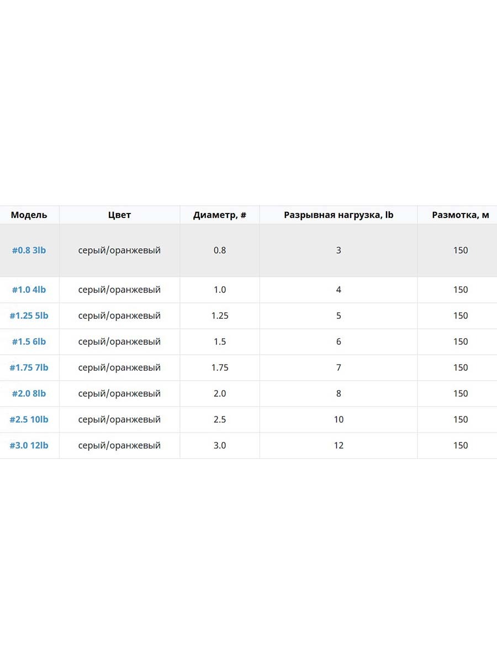Viewport: 497px width, 662px height.
Task: Click серый/оранжевый in the #2.0 8lb row
Action: 119,393
